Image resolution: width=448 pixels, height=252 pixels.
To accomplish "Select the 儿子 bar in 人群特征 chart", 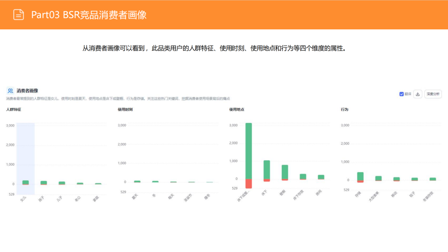I will [62, 183].
